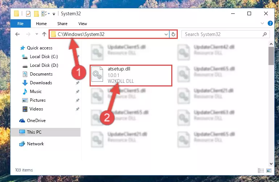
Task: Switch to the Home ribbon tab
Action: [x=41, y=24]
